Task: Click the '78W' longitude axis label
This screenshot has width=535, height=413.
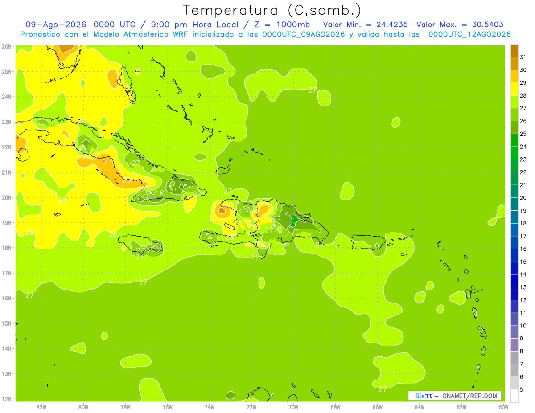Action: pos(125,407)
